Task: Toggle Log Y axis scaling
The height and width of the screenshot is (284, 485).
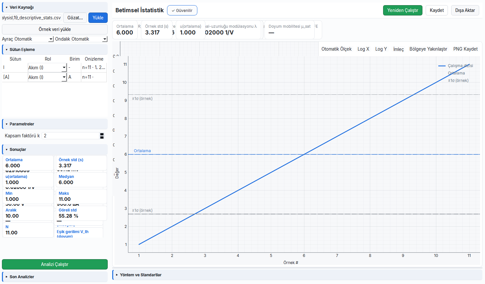Action: point(381,49)
